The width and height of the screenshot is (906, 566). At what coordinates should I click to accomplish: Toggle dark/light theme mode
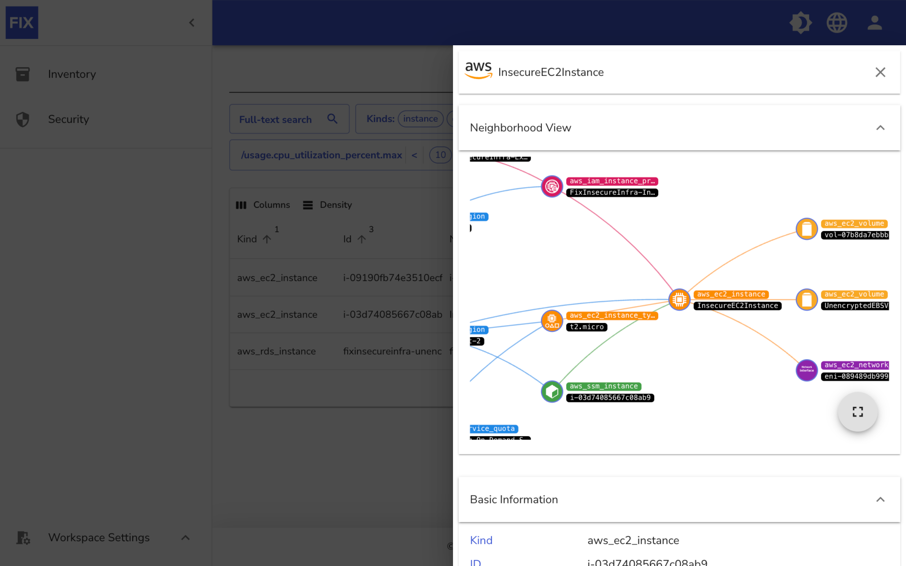pos(801,23)
